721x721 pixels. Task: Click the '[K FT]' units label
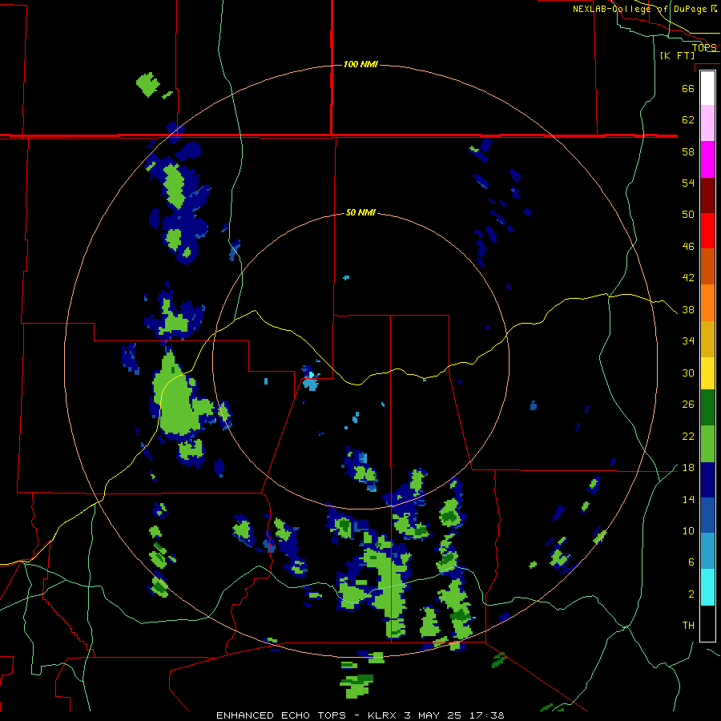coord(677,55)
